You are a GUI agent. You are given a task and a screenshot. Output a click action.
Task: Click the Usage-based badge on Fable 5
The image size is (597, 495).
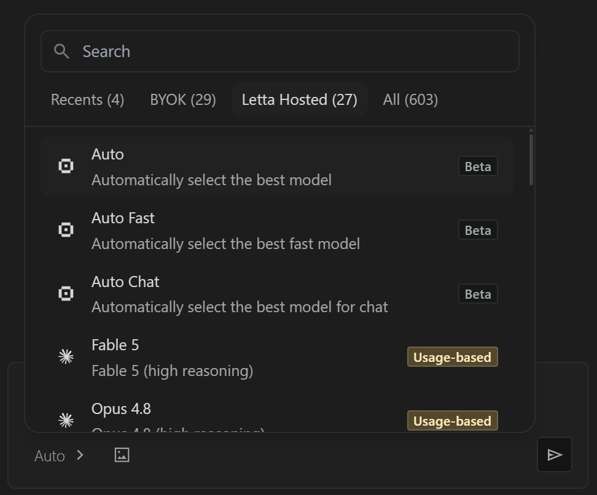tap(452, 357)
